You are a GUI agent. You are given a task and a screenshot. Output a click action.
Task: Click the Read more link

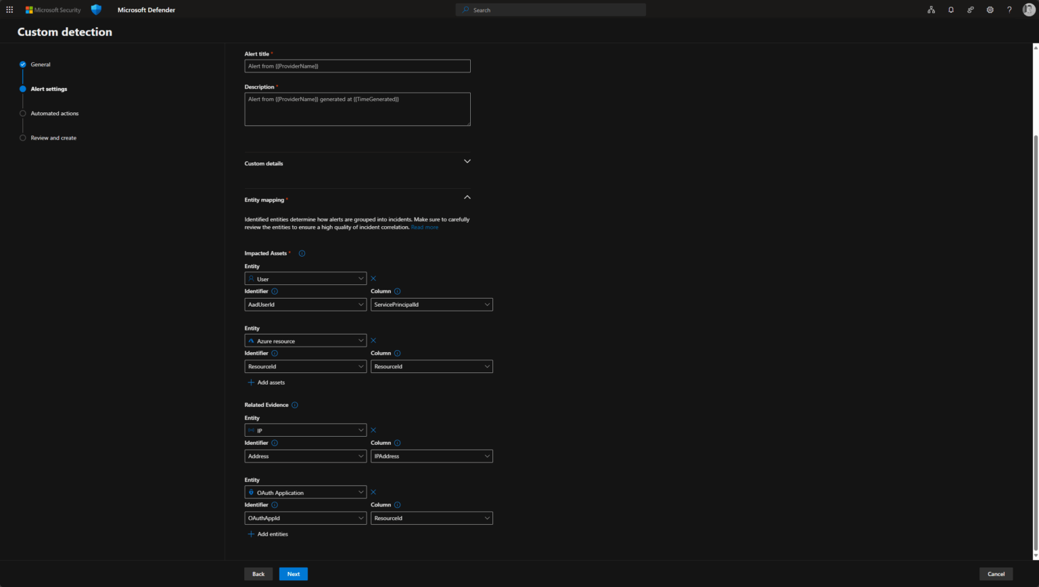point(425,227)
